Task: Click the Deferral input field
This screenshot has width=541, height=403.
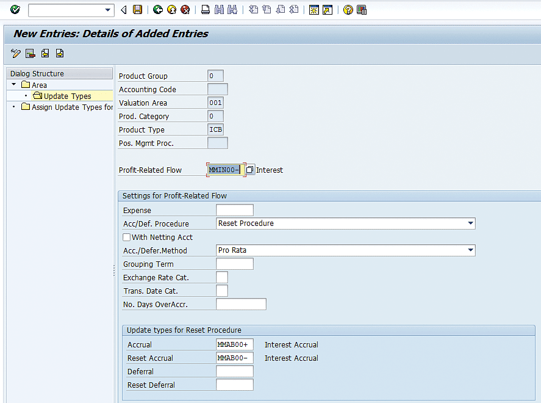Action: (x=235, y=371)
